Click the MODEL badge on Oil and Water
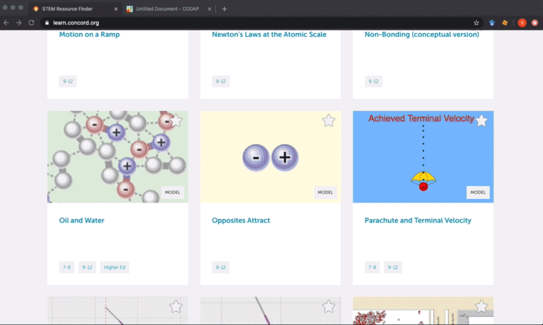This screenshot has width=543, height=325. coord(173,192)
